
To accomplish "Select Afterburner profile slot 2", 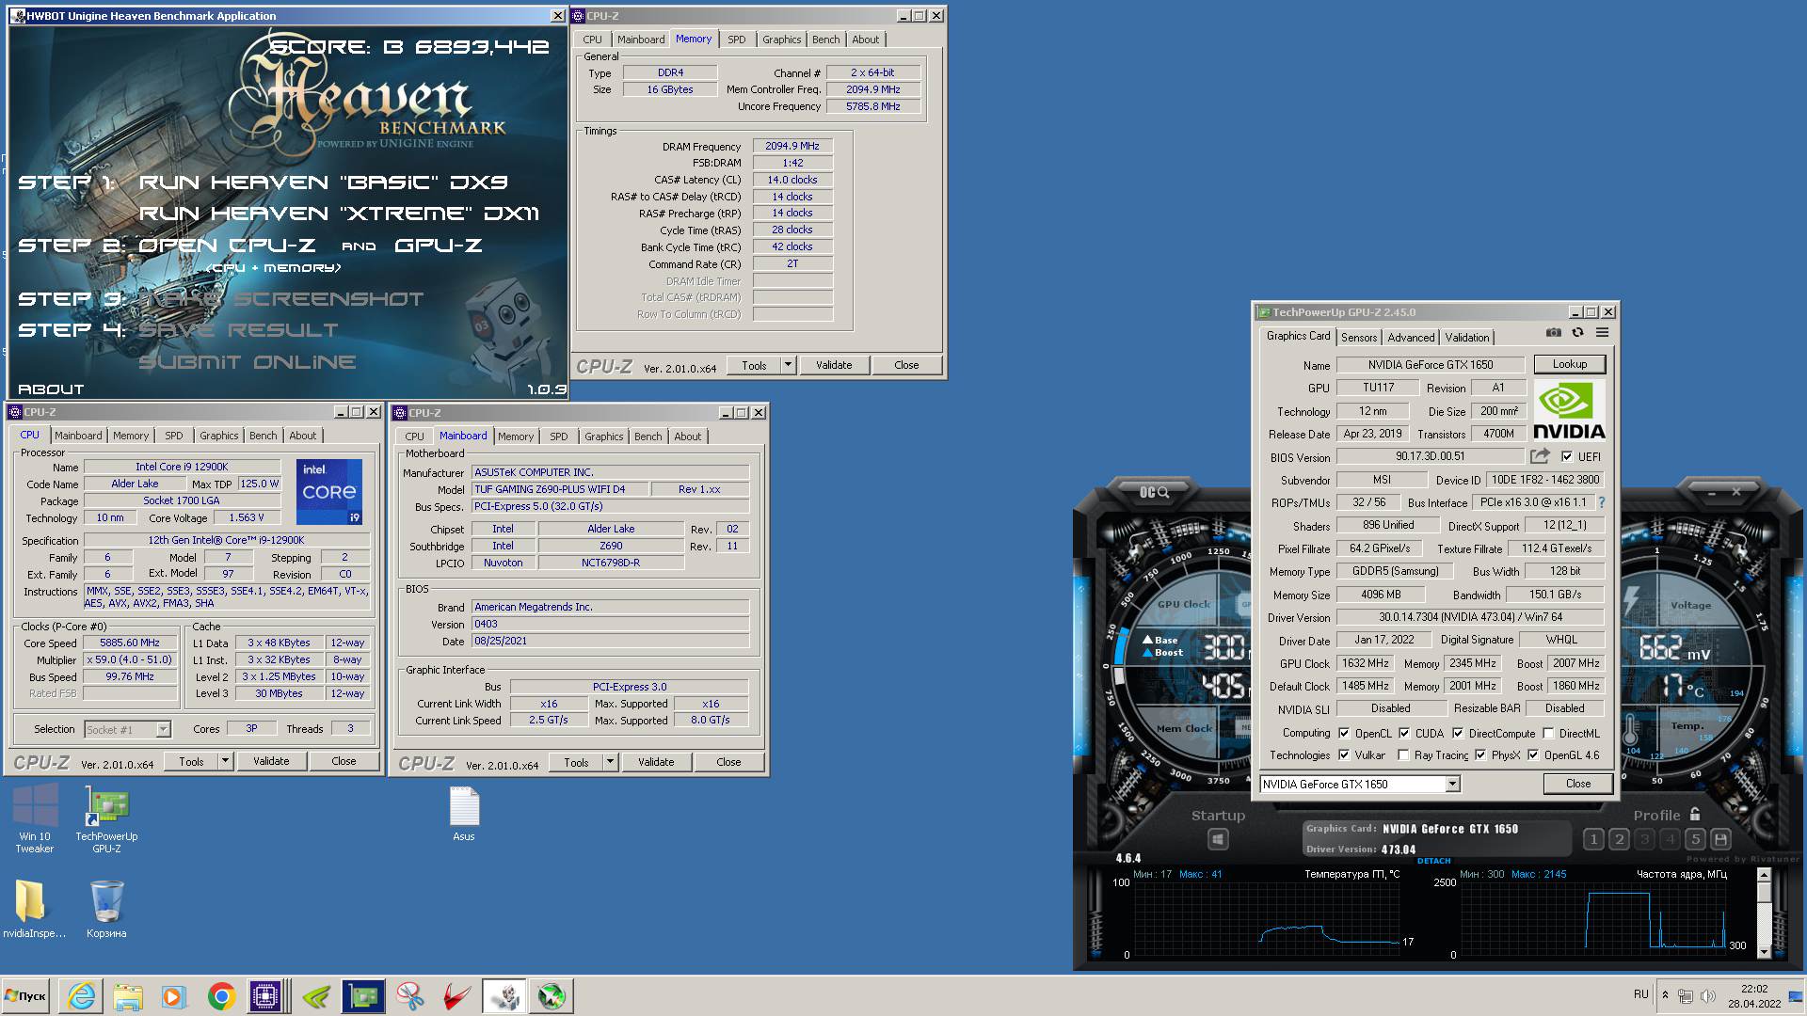I will [1619, 839].
